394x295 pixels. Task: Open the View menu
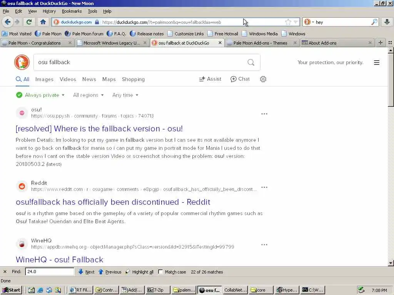tap(32, 11)
